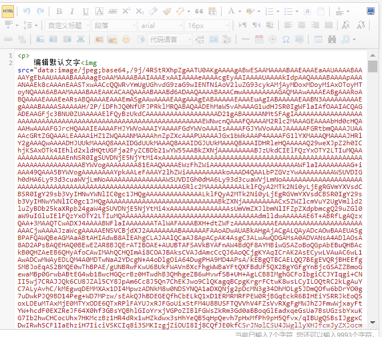
Task: Click the insert date calendar icon
Action: point(259,39)
